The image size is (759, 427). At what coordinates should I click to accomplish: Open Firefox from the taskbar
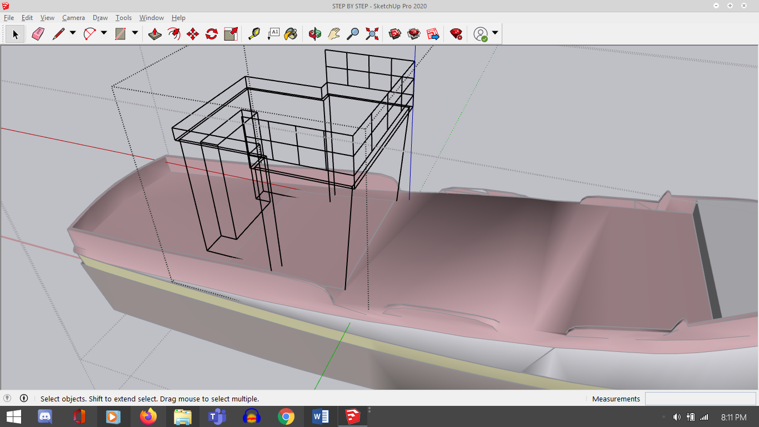point(148,416)
